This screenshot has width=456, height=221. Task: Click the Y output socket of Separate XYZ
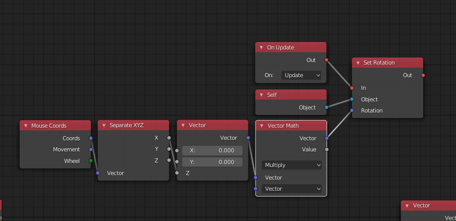(x=169, y=149)
